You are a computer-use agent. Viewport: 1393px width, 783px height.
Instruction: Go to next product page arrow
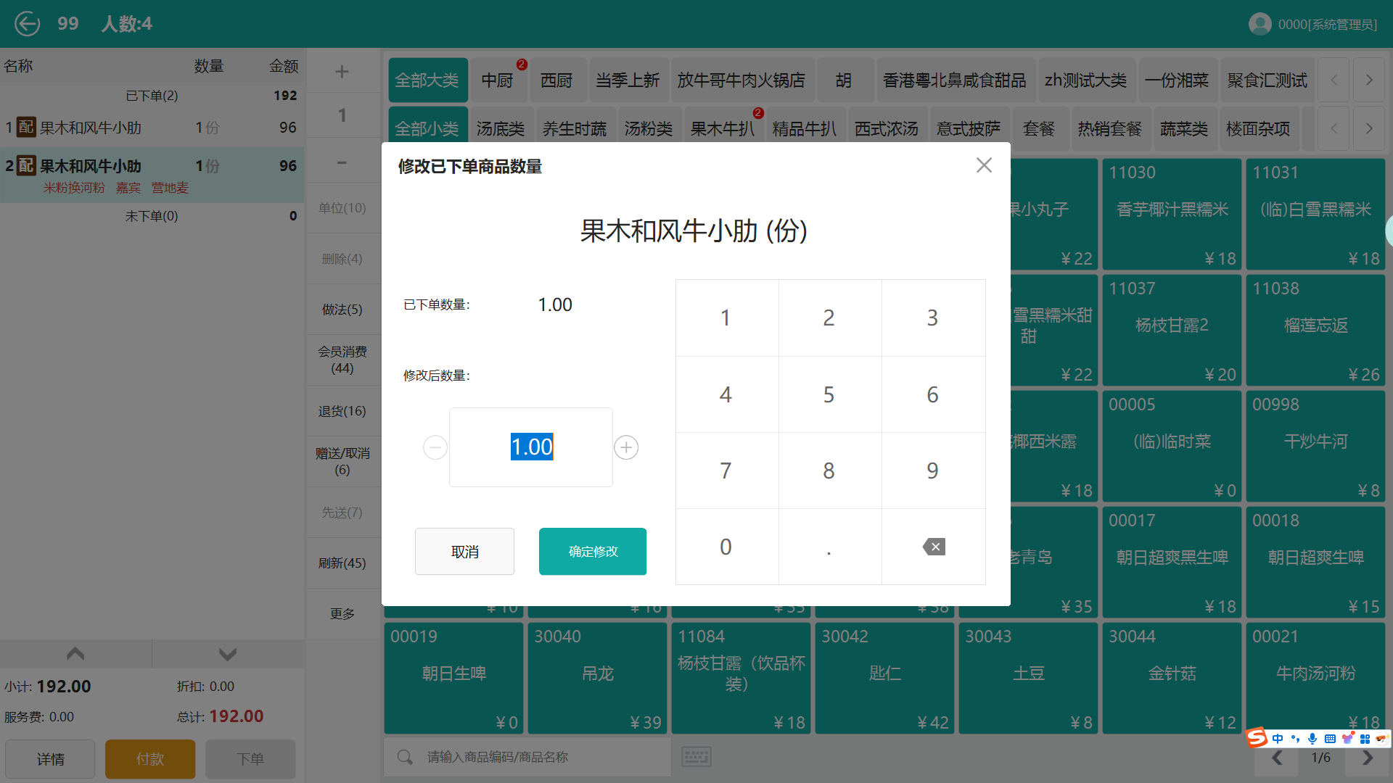point(1368,758)
